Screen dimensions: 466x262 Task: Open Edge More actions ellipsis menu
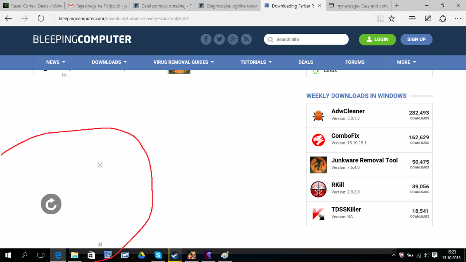457,19
